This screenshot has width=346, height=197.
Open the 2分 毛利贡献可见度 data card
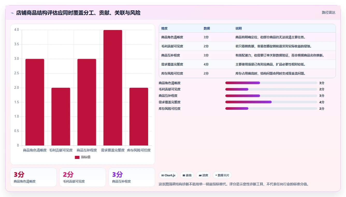coord(83,177)
